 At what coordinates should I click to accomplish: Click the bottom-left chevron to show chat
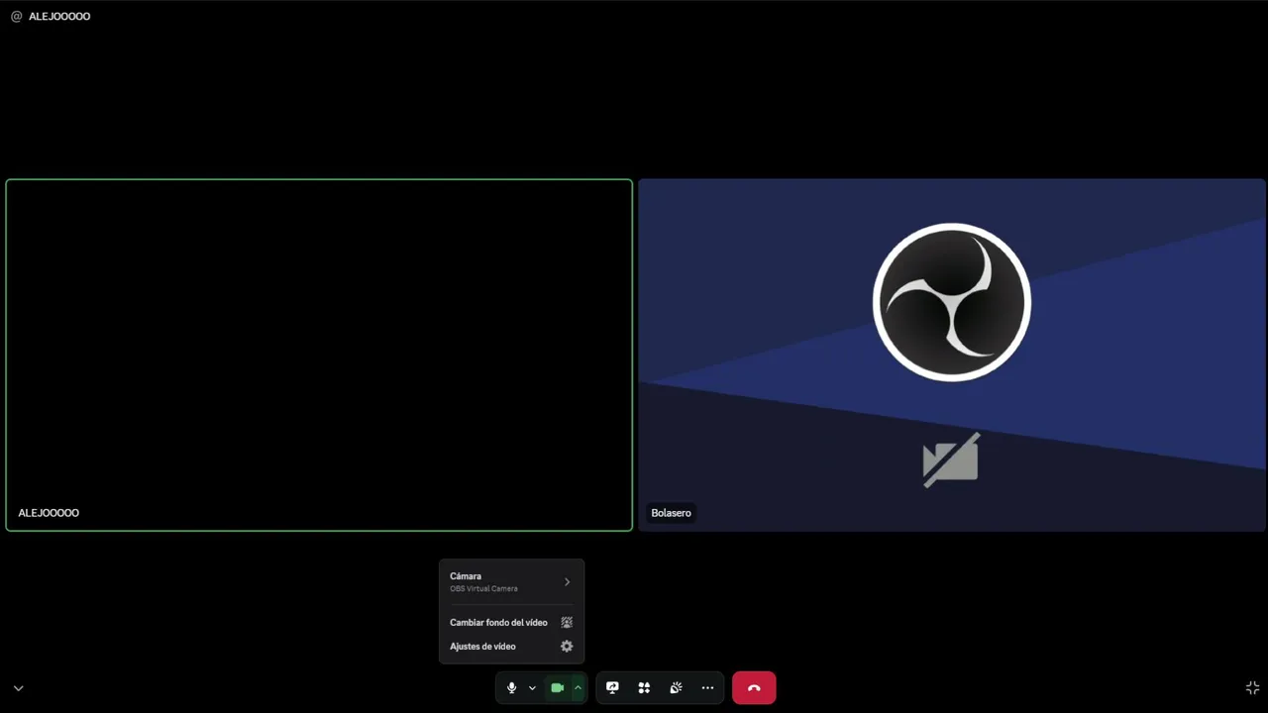pyautogui.click(x=18, y=688)
